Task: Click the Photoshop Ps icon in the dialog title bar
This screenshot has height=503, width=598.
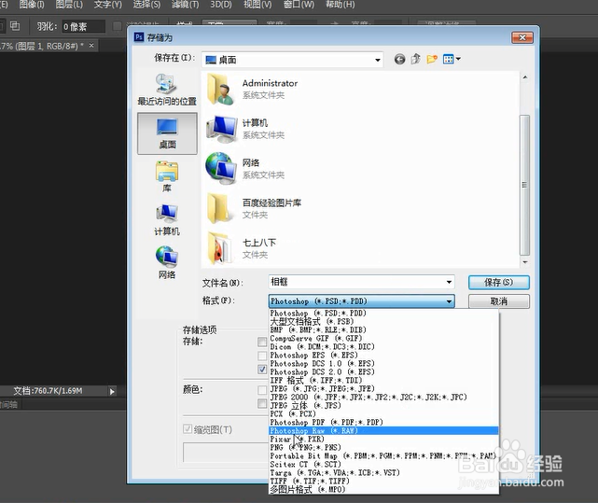Action: (x=139, y=37)
